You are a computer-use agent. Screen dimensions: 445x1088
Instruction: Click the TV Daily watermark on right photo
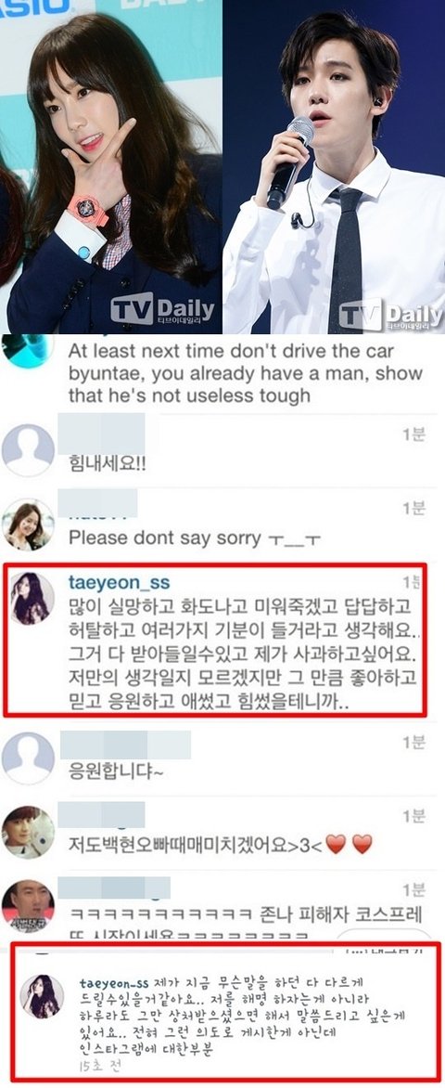click(391, 315)
